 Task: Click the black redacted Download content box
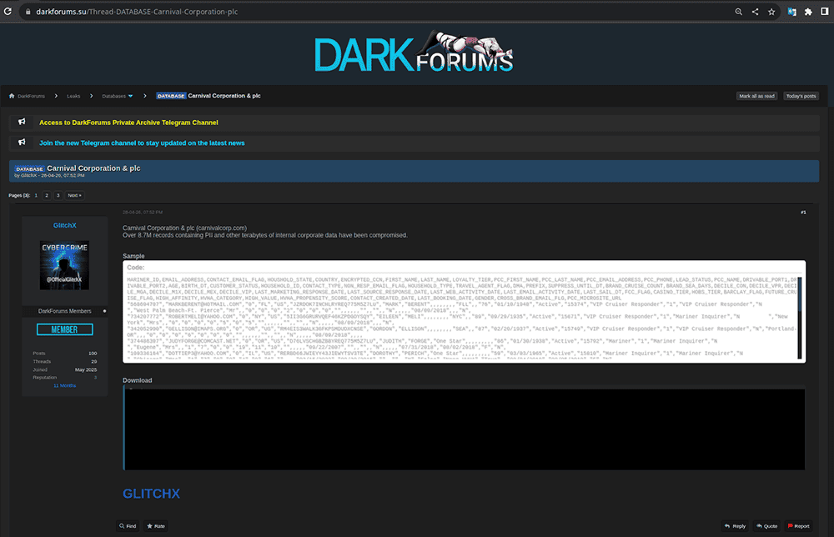click(465, 428)
